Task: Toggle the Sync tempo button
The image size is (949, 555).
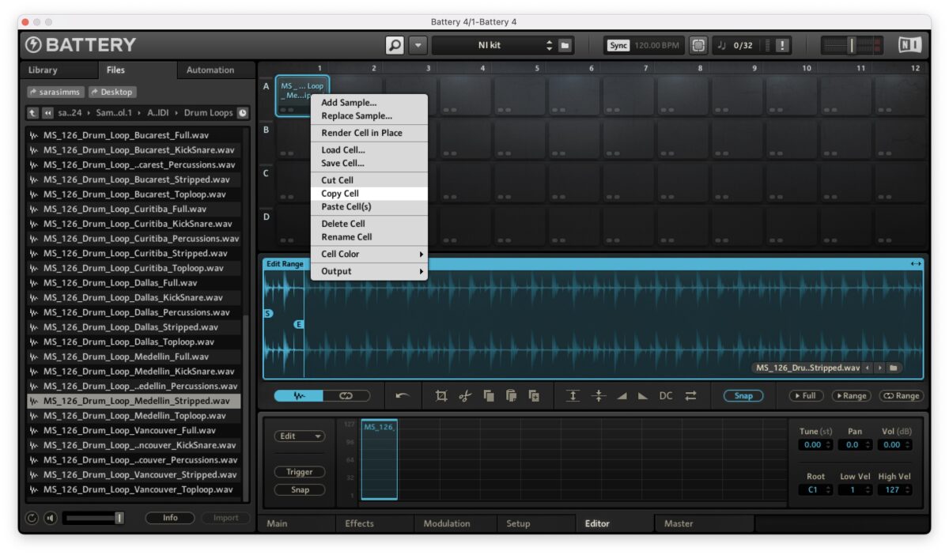Action: [618, 45]
